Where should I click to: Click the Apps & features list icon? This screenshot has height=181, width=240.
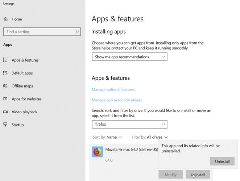pos(5,60)
